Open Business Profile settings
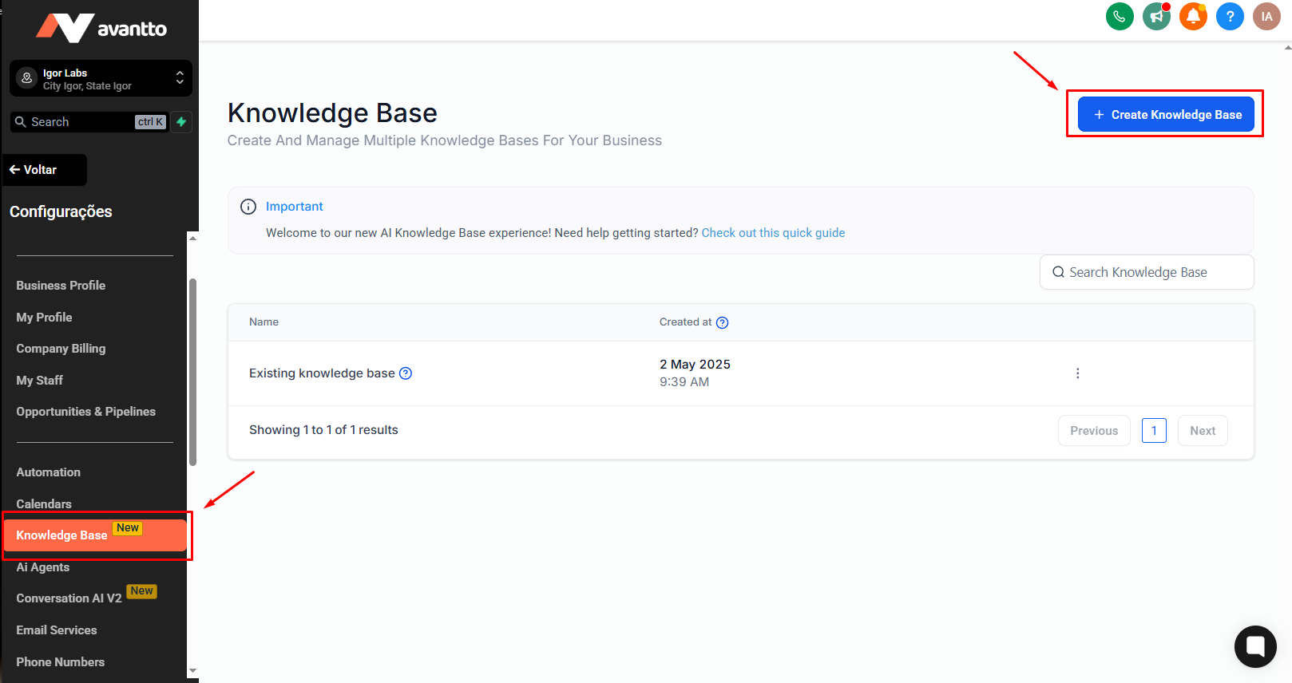This screenshot has width=1292, height=683. 61,286
